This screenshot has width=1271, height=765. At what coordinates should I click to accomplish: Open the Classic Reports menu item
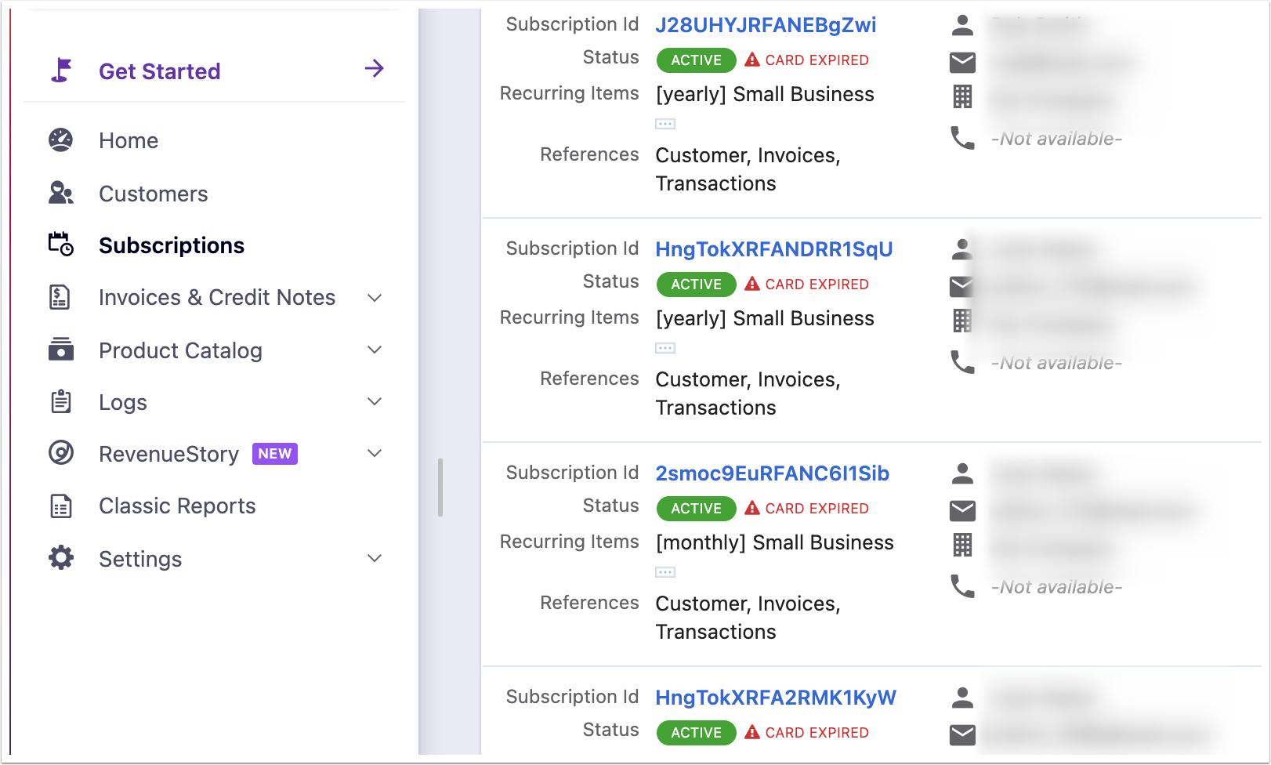click(x=177, y=506)
